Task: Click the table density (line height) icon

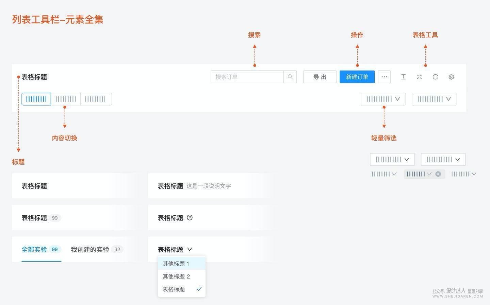Action: point(403,77)
